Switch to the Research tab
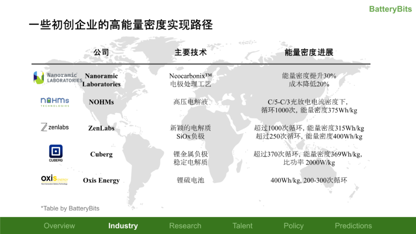 pyautogui.click(x=185, y=226)
